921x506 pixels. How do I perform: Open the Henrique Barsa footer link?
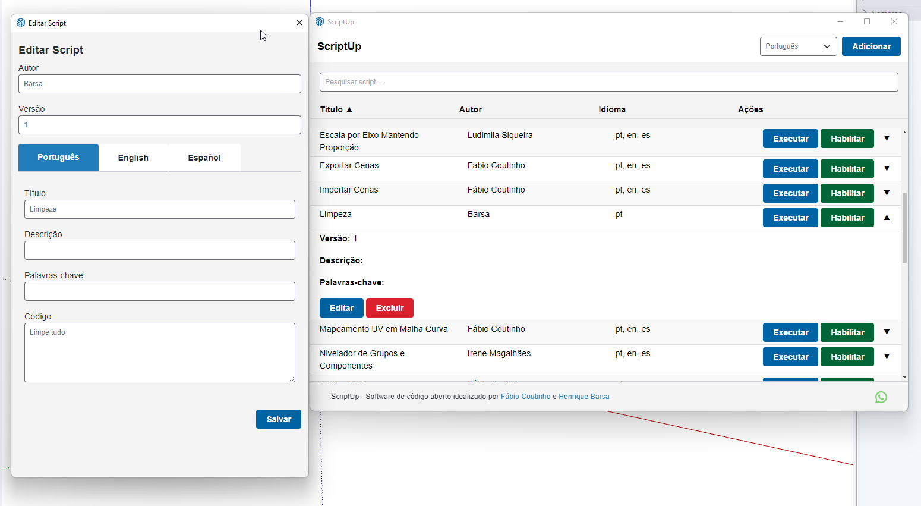click(x=583, y=397)
